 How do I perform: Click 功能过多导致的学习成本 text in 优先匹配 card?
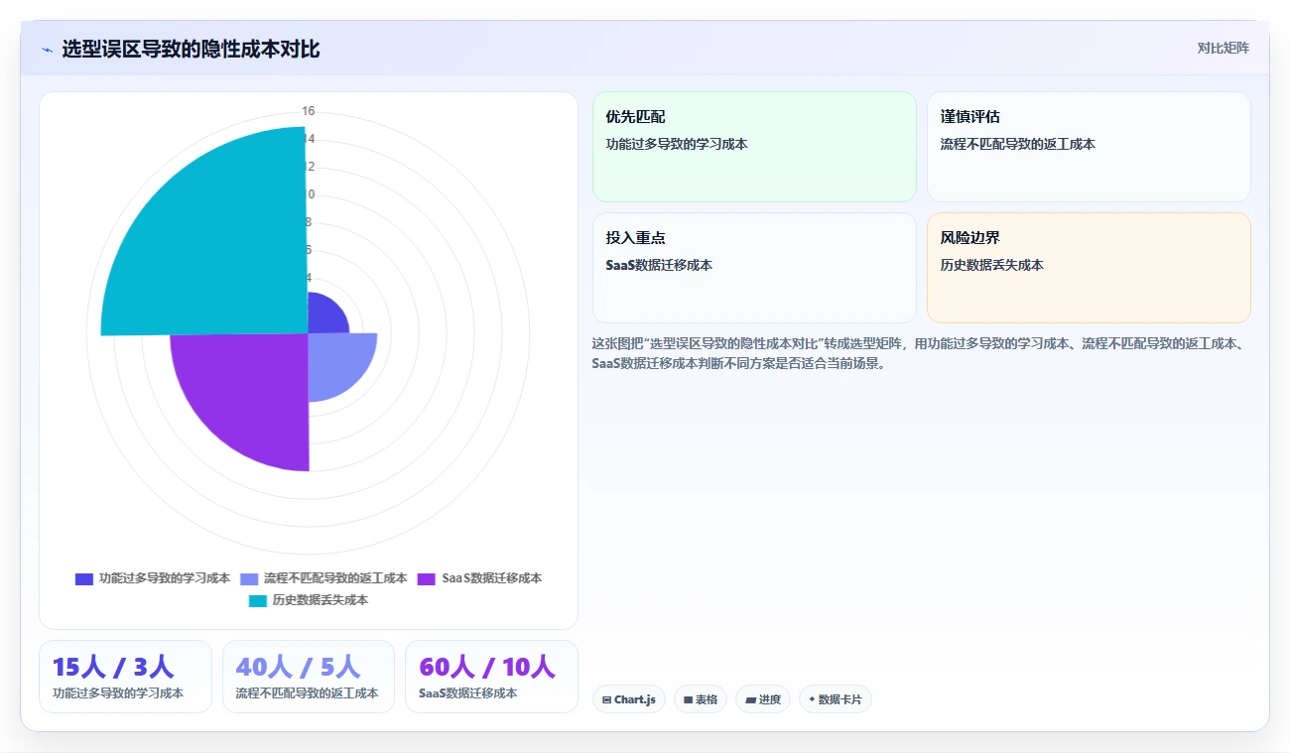(x=677, y=144)
